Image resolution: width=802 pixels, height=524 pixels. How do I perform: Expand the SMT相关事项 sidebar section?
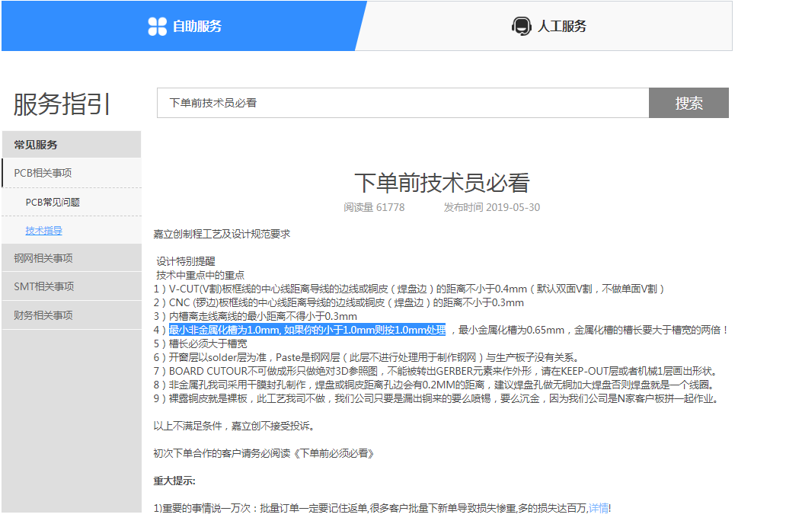pyautogui.click(x=43, y=286)
